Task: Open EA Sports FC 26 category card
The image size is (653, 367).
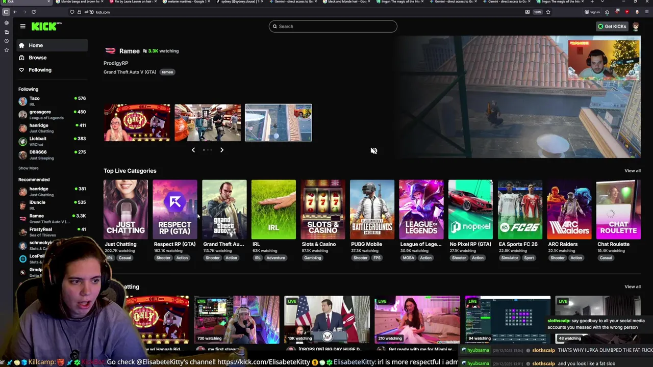Action: (520, 209)
